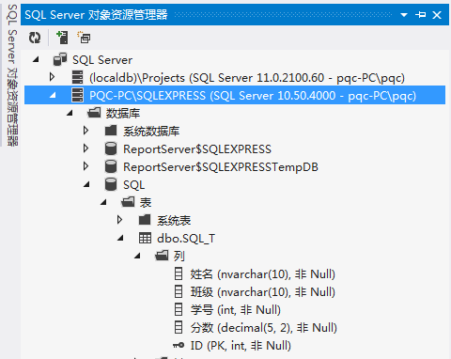Click the SQL Server root node icon

pos(60,59)
